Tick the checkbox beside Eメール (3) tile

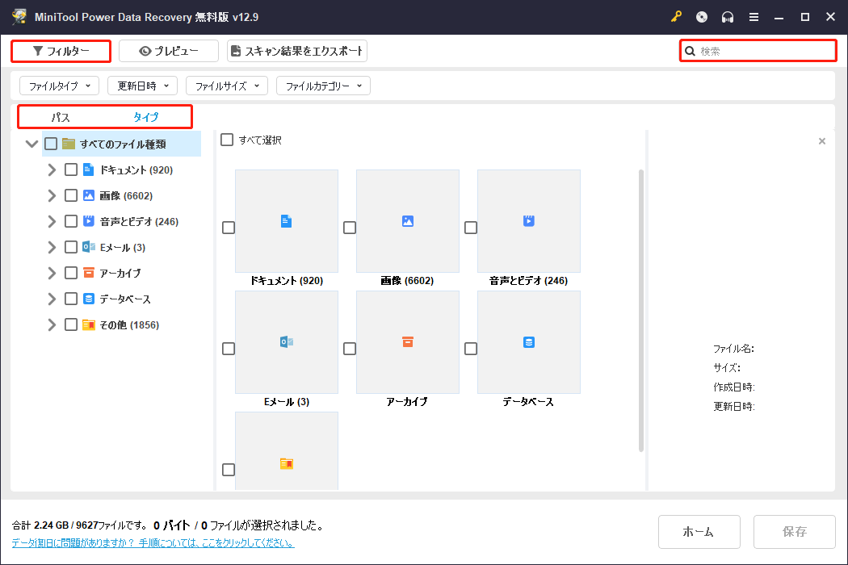pyautogui.click(x=229, y=349)
